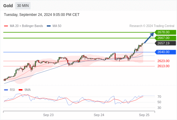The width and height of the screenshot is (177, 120).
Task: Select the Sep 23 date axis label
Action: [x=48, y=115]
